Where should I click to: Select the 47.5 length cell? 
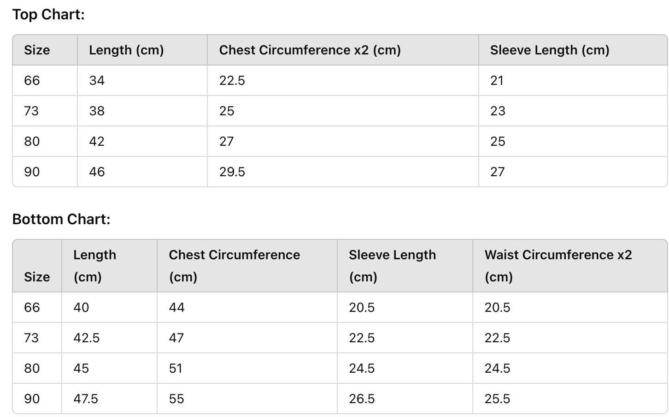click(x=86, y=399)
